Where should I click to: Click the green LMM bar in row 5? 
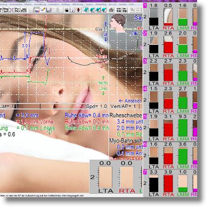[183, 128]
